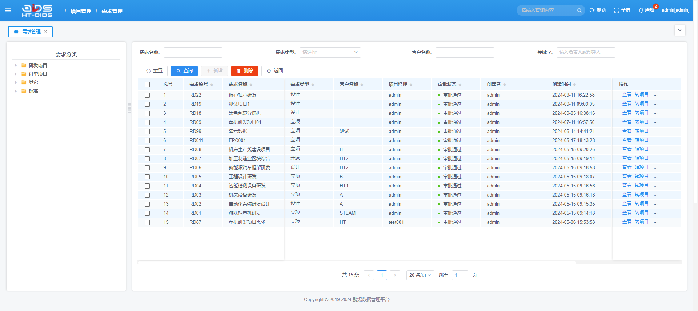This screenshot has width=698, height=311.
Task: Toggle the select-all checkbox in table header
Action: pyautogui.click(x=147, y=85)
